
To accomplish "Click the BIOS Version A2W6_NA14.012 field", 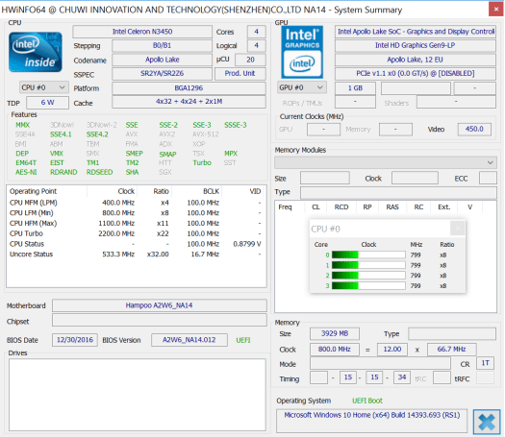I will coord(189,340).
